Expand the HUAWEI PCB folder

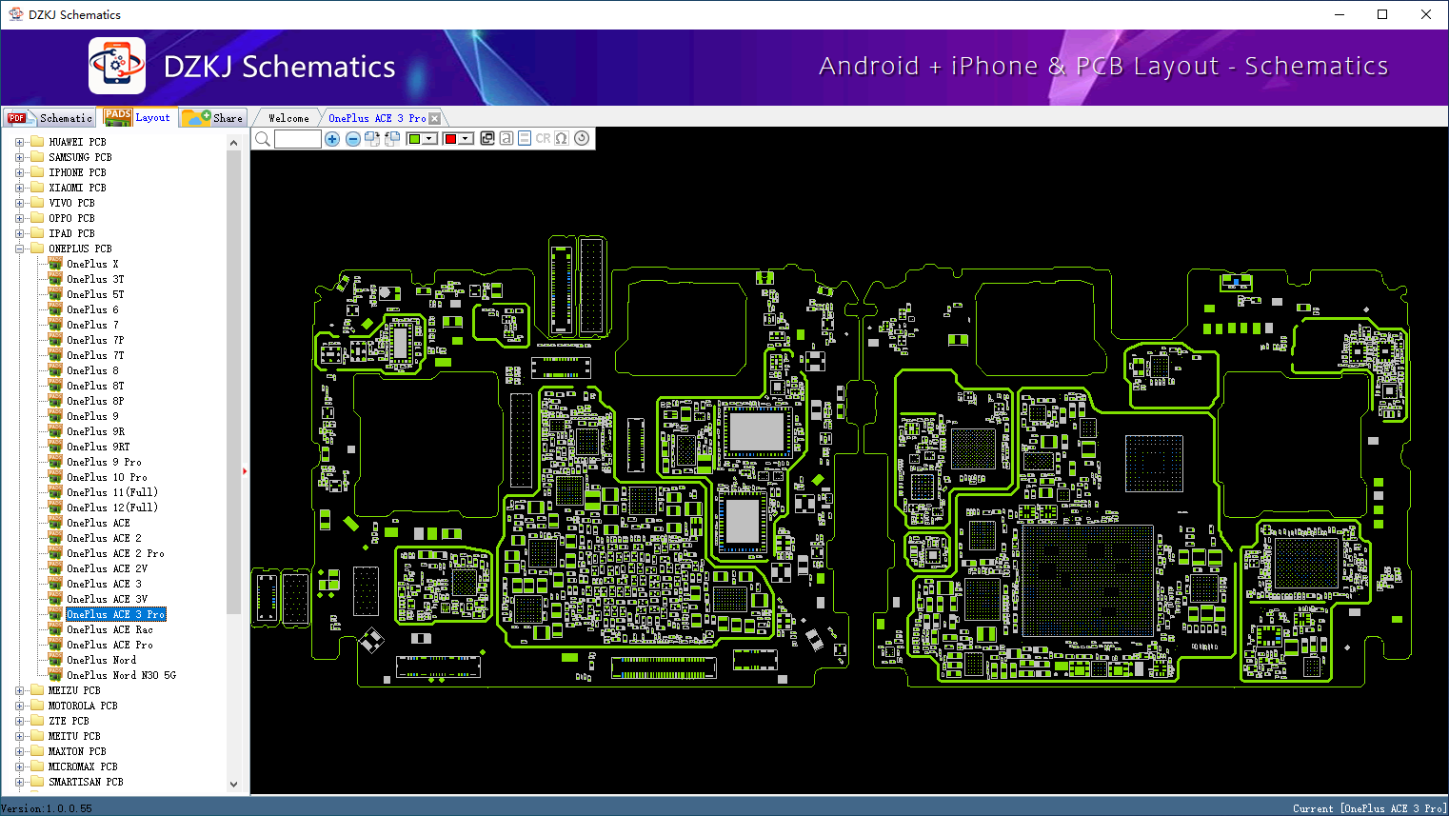(19, 142)
